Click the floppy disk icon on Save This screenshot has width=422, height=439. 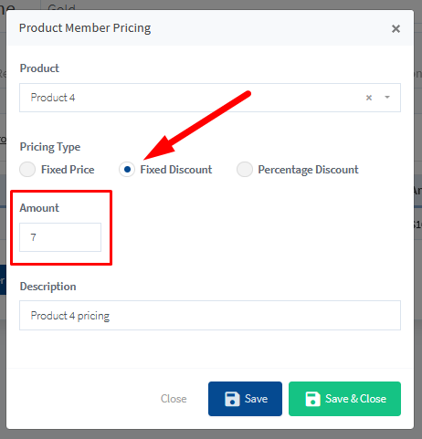pyautogui.click(x=232, y=399)
